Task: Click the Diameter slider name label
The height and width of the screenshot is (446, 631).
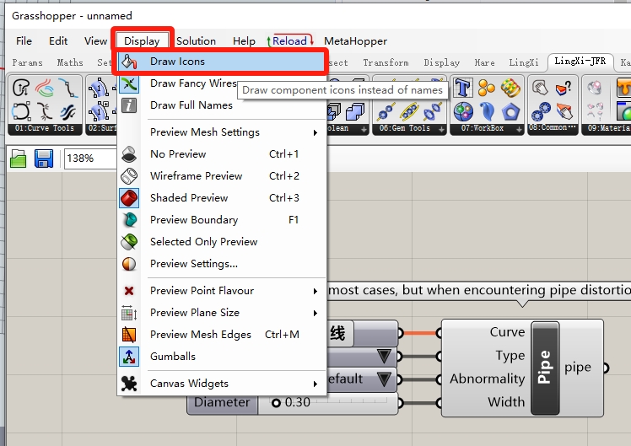Action: pos(222,402)
